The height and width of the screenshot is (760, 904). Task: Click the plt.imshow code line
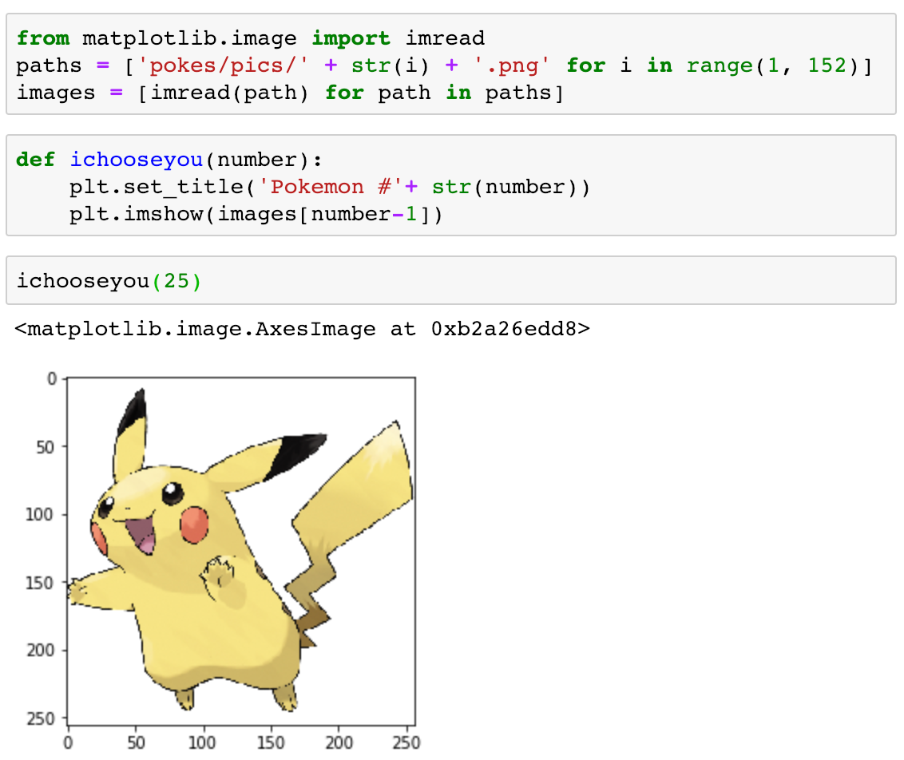point(256,214)
